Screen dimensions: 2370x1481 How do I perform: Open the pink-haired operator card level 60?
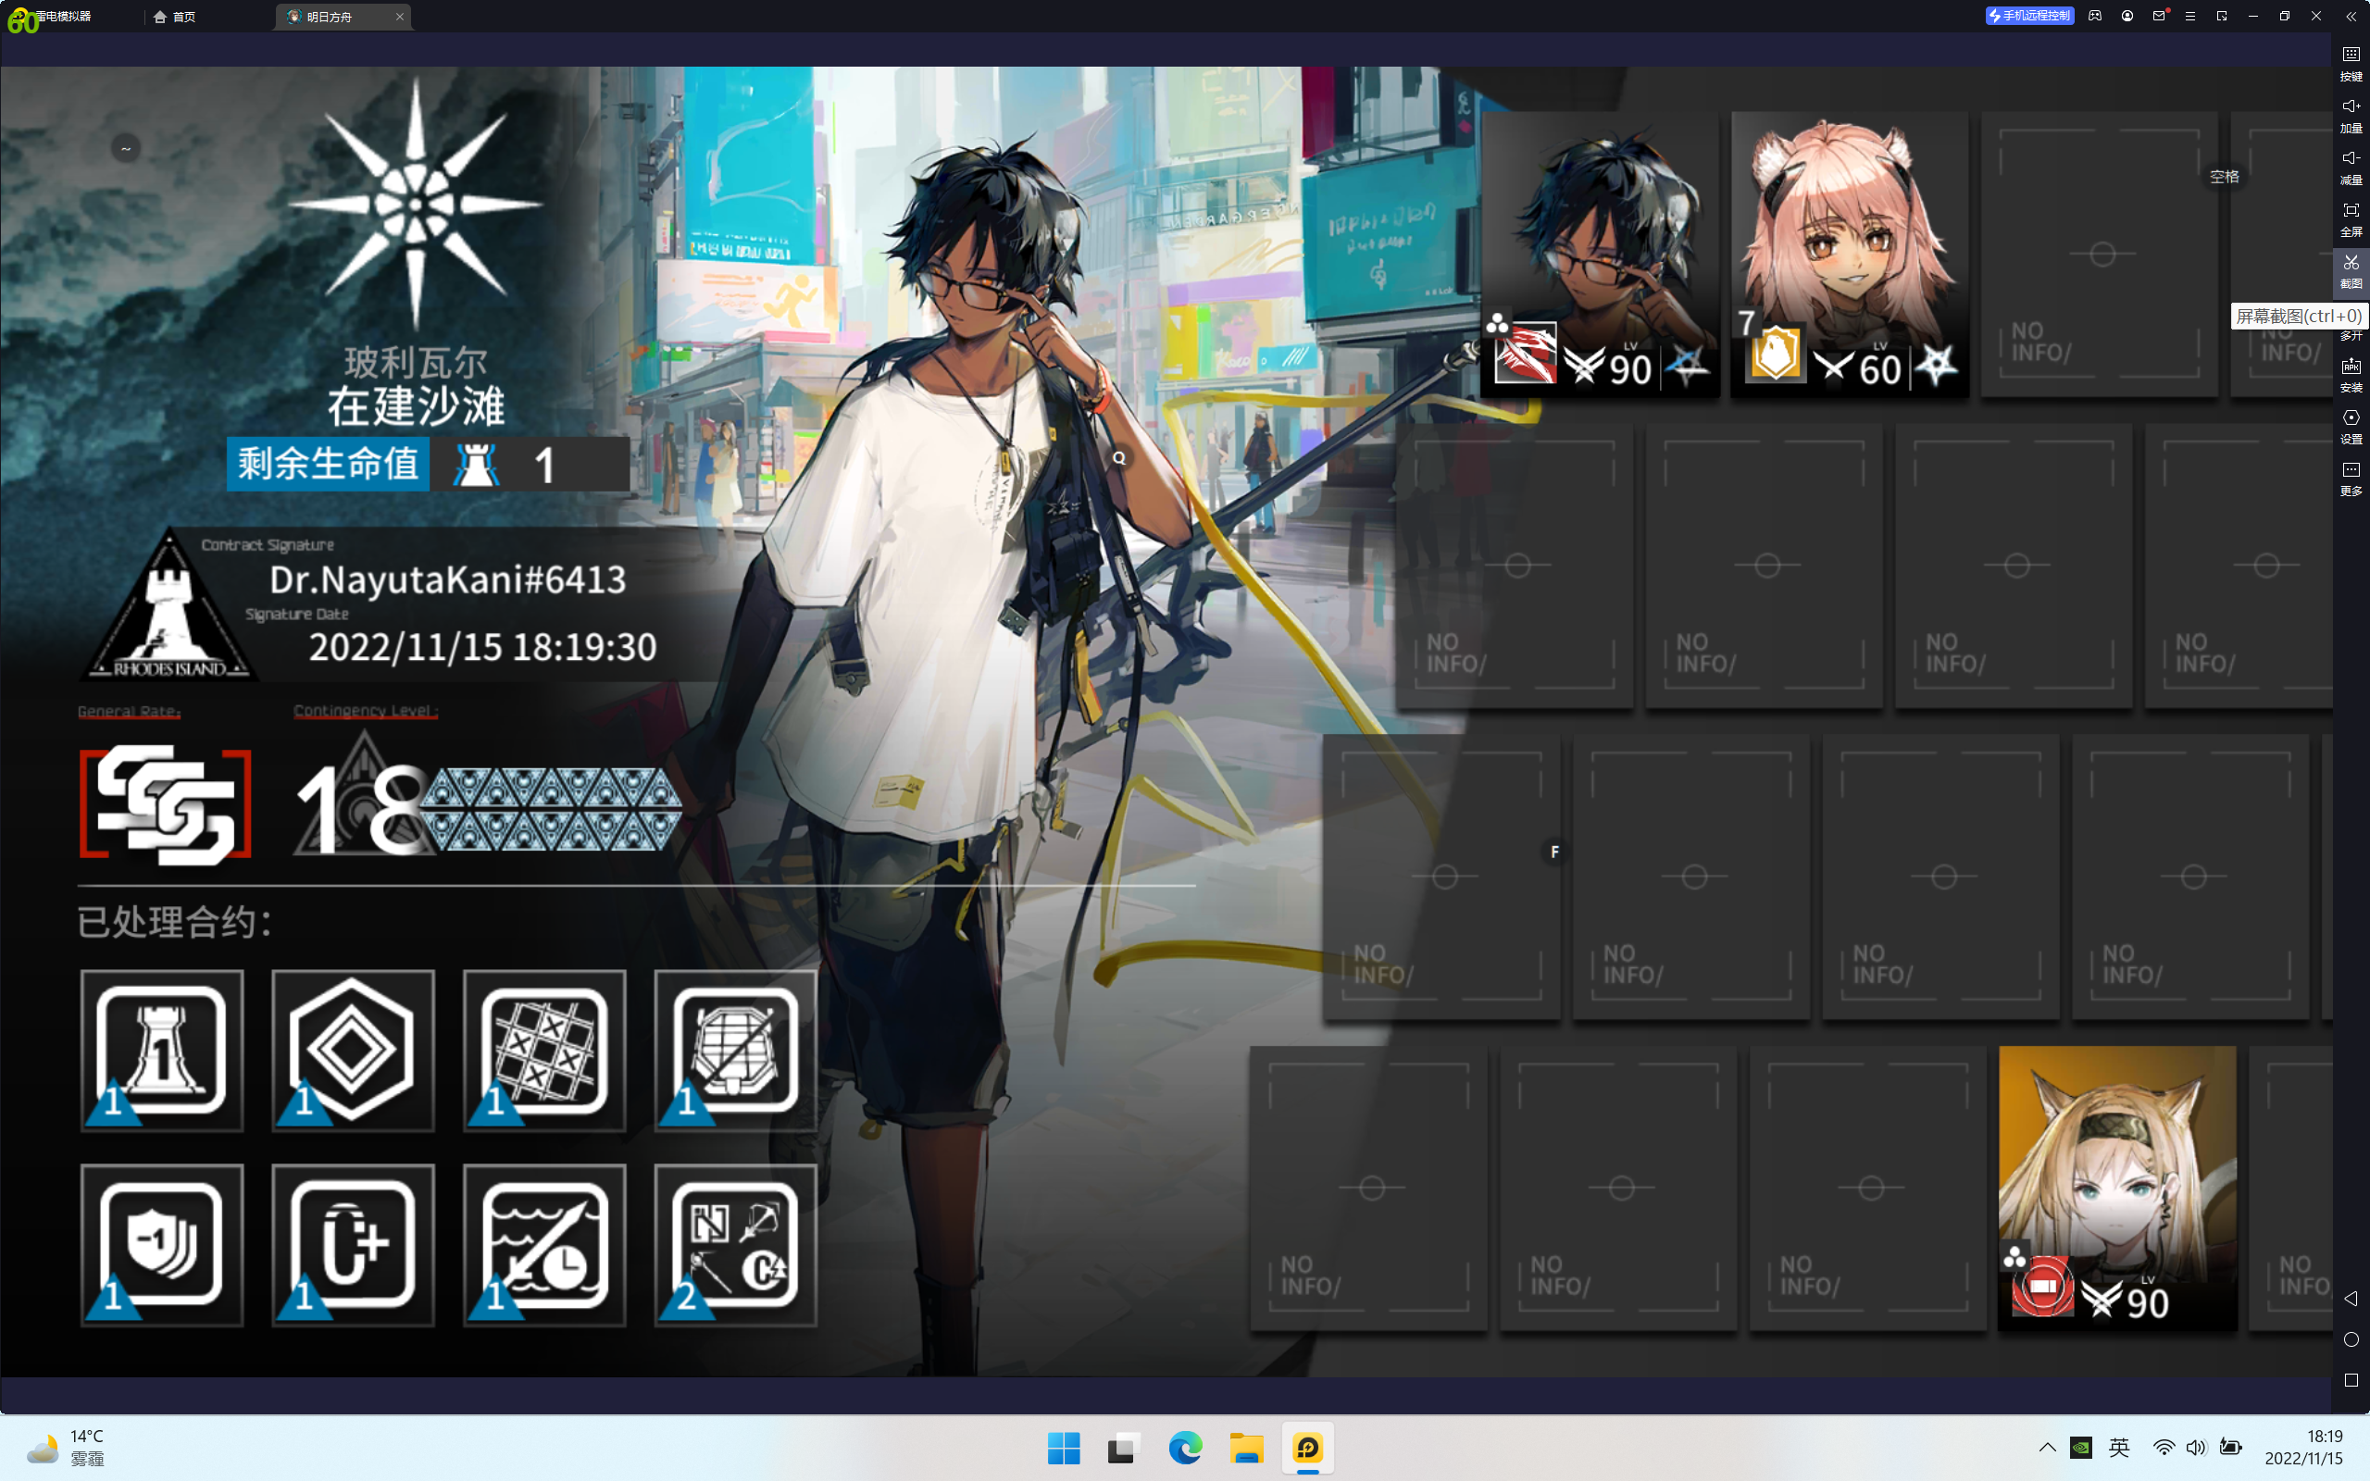tap(1850, 254)
